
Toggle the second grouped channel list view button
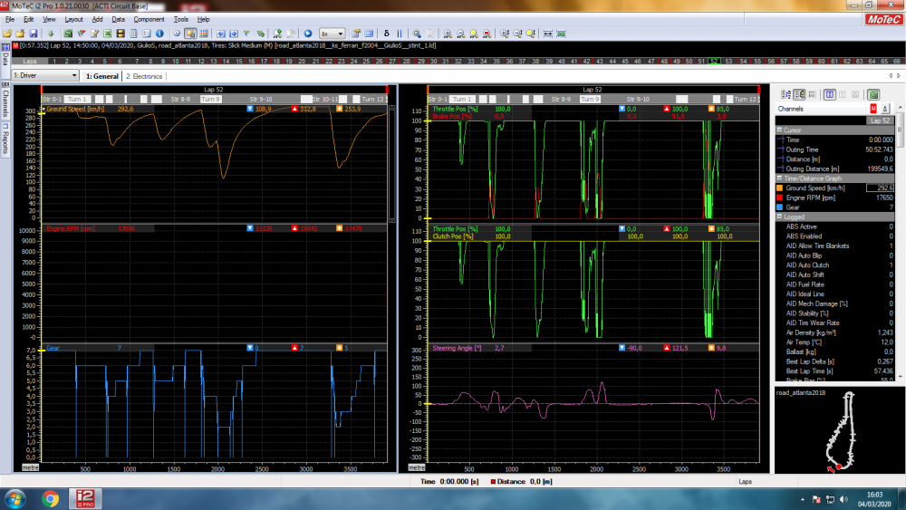[799, 94]
